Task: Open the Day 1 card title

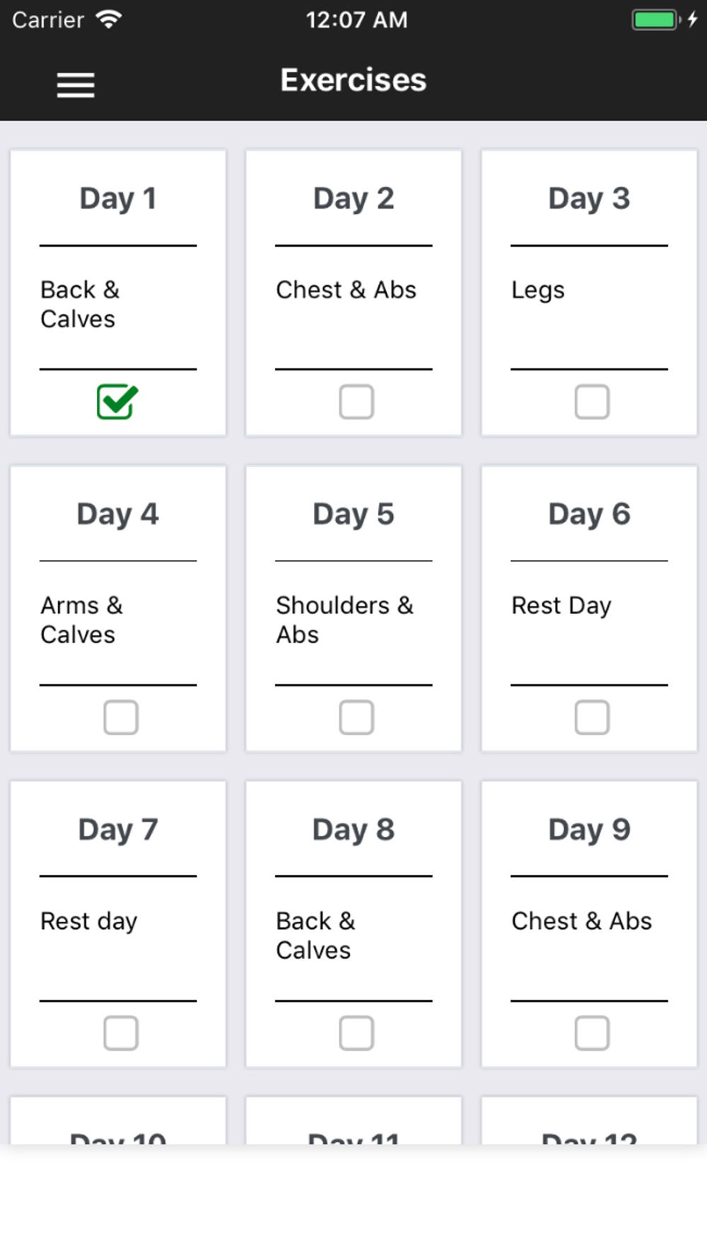Action: [x=118, y=199]
